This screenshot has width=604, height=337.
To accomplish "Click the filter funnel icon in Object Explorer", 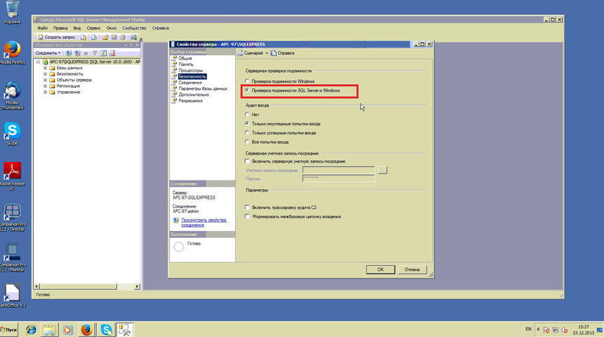I will coord(94,53).
